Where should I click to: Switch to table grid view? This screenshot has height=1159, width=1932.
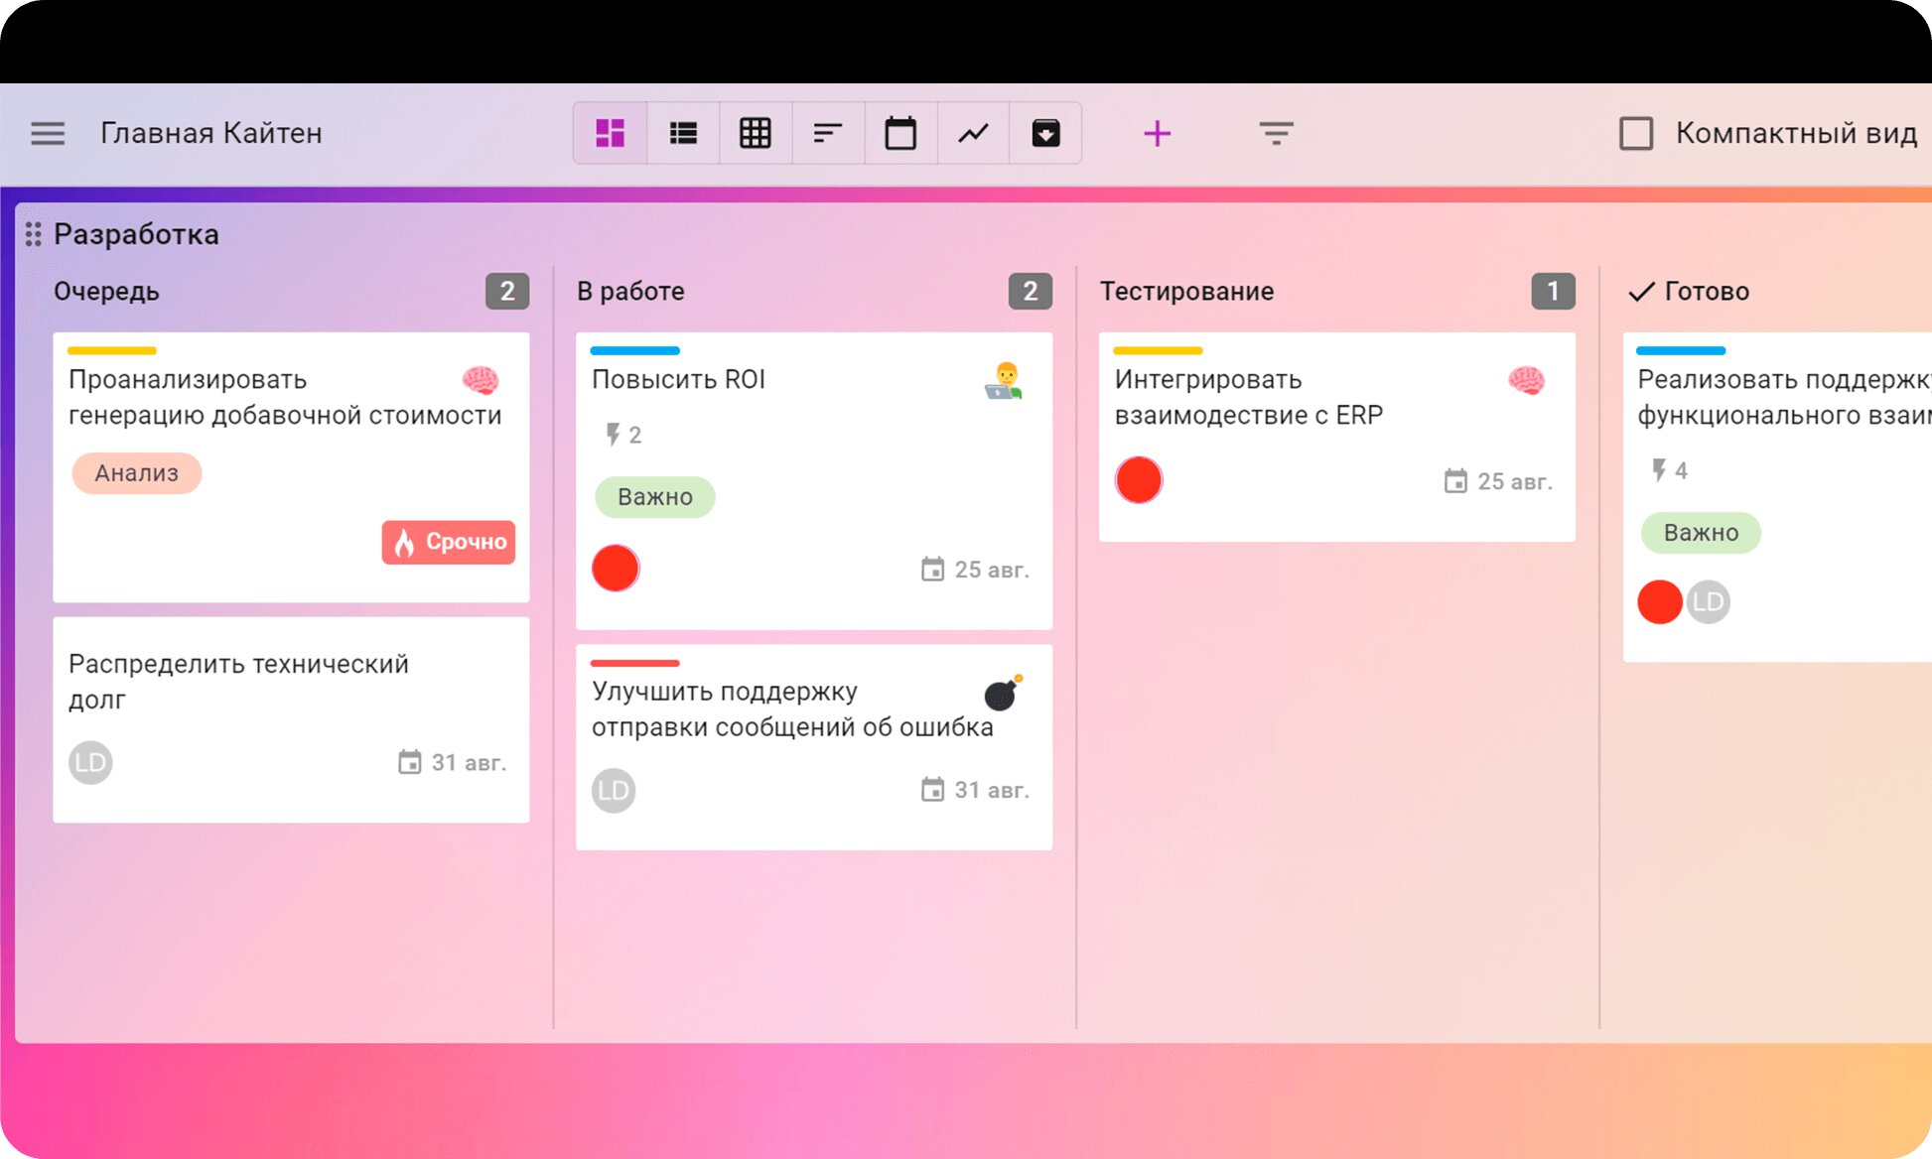pos(756,133)
